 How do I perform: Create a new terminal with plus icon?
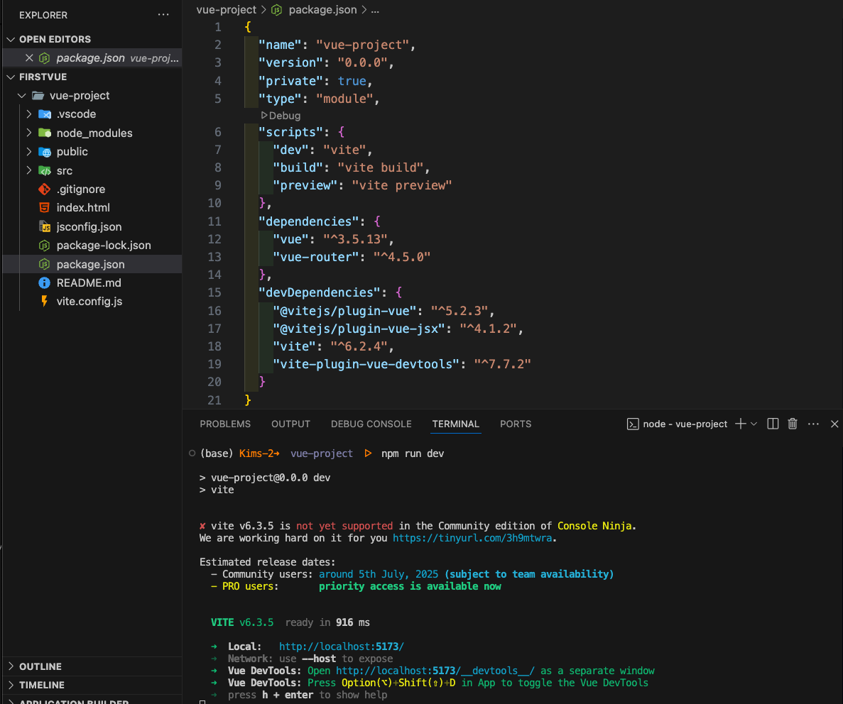tap(740, 424)
